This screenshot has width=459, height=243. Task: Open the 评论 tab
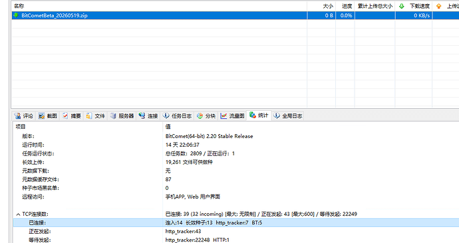[x=24, y=116]
